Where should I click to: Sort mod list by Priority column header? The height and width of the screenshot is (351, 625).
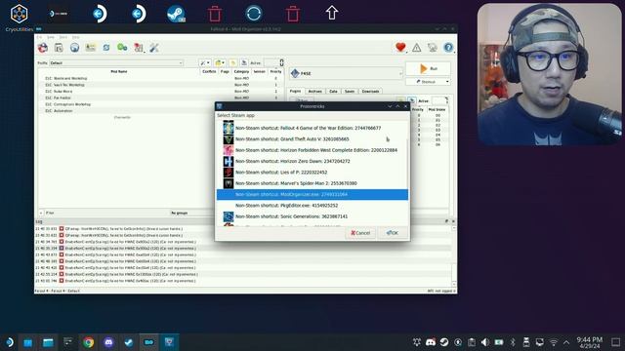(x=275, y=71)
